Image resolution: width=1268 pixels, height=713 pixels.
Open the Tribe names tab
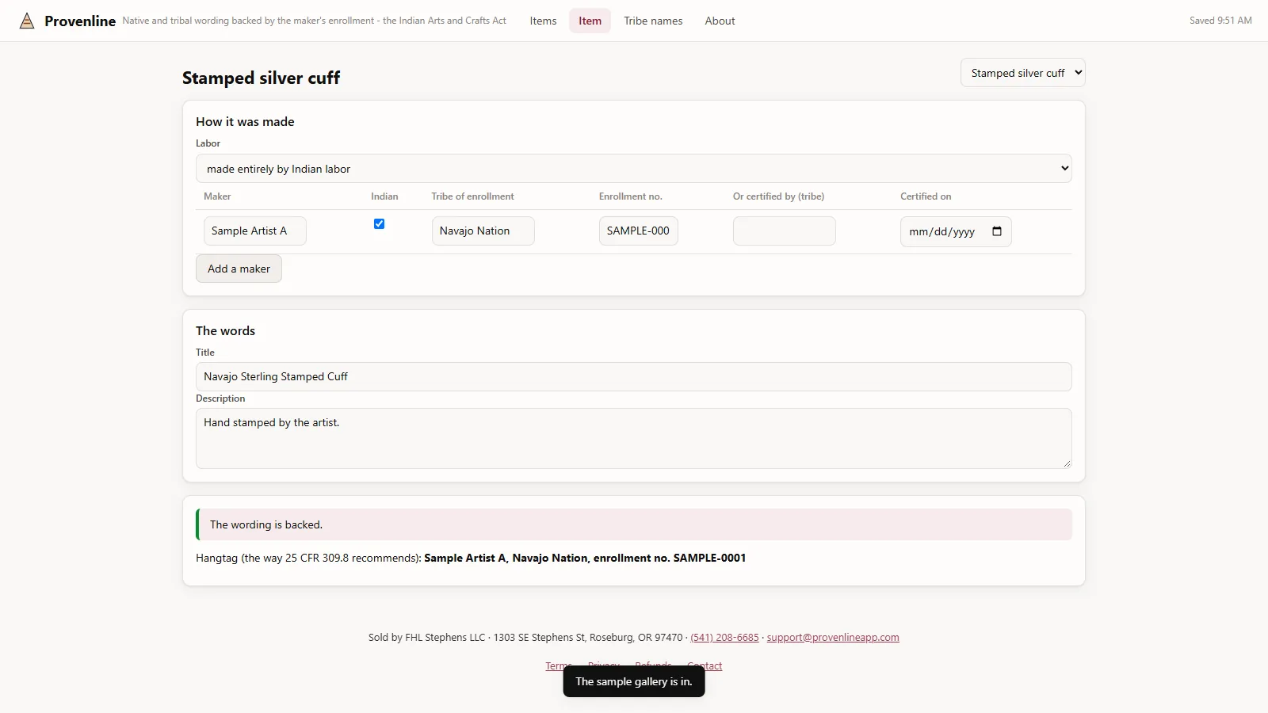click(x=653, y=21)
